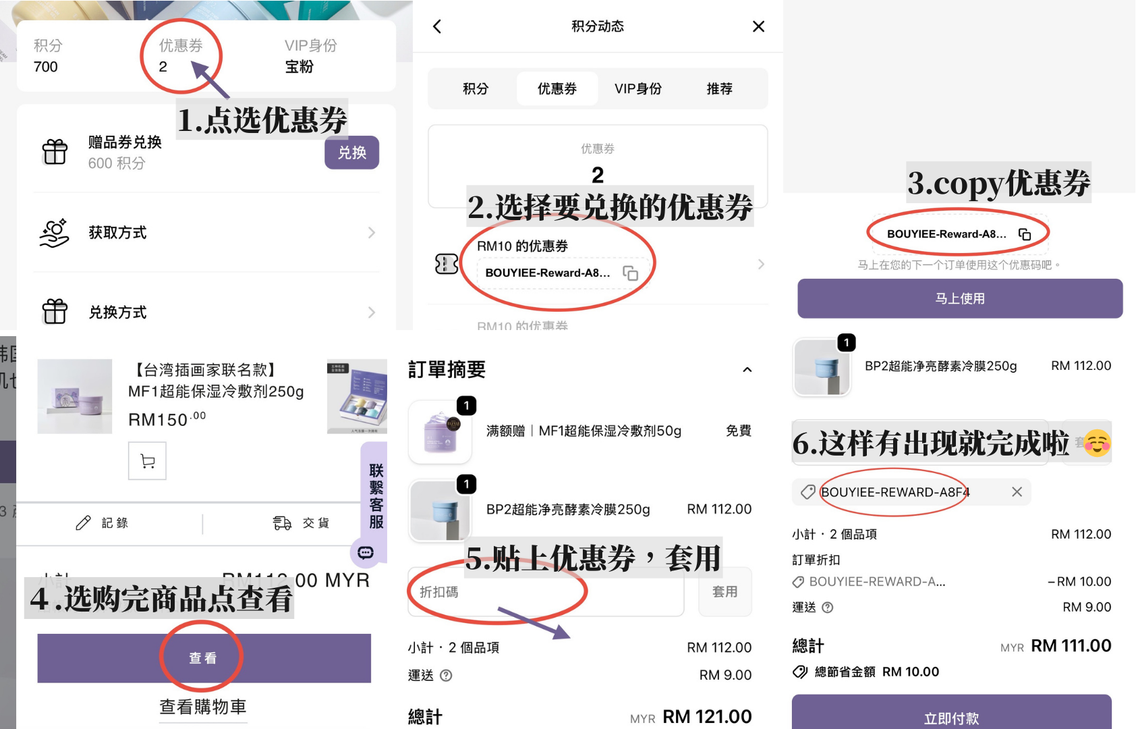Switch to the 积分 tab
The image size is (1136, 729).
pyautogui.click(x=475, y=88)
